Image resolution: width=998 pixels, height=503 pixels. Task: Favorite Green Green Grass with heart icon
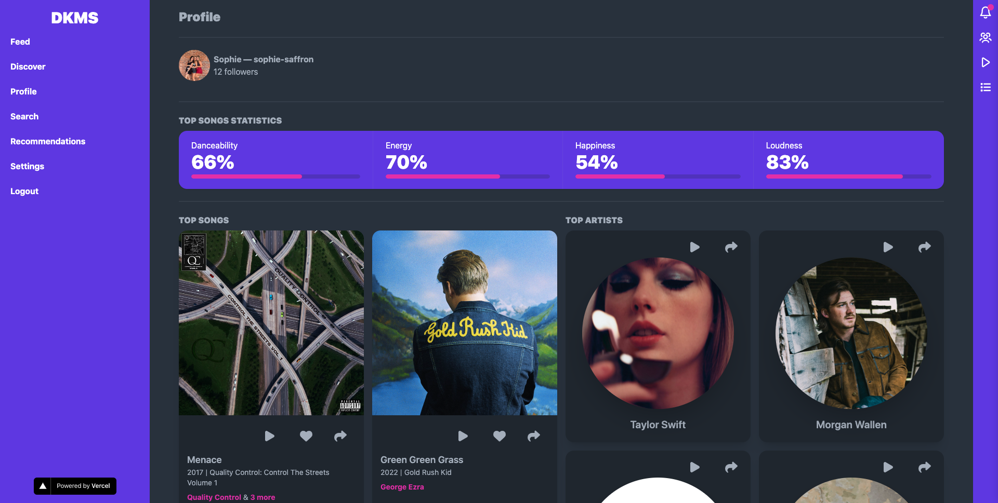coord(500,436)
